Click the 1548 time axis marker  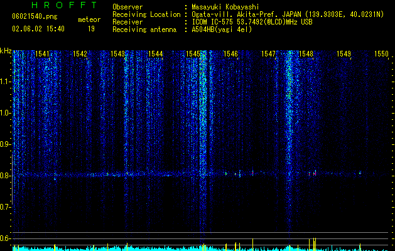pyautogui.click(x=306, y=54)
